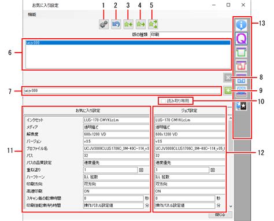Click ink set value in ジョブ設定 column
The width and height of the screenshot is (274, 221).
(x=190, y=120)
